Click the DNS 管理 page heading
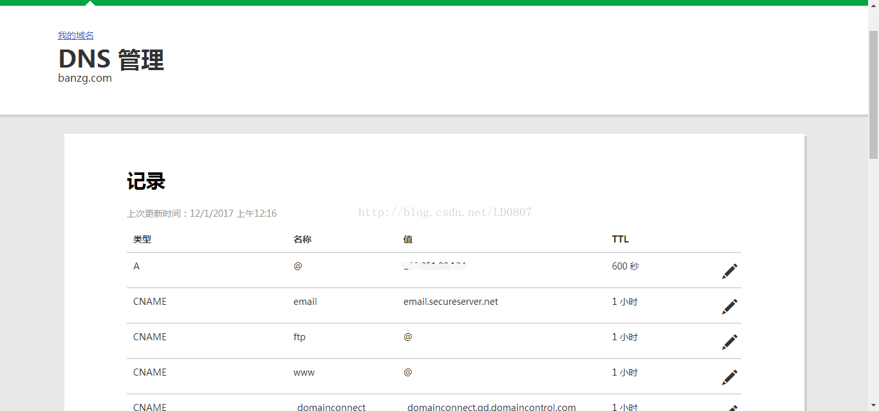 click(111, 60)
